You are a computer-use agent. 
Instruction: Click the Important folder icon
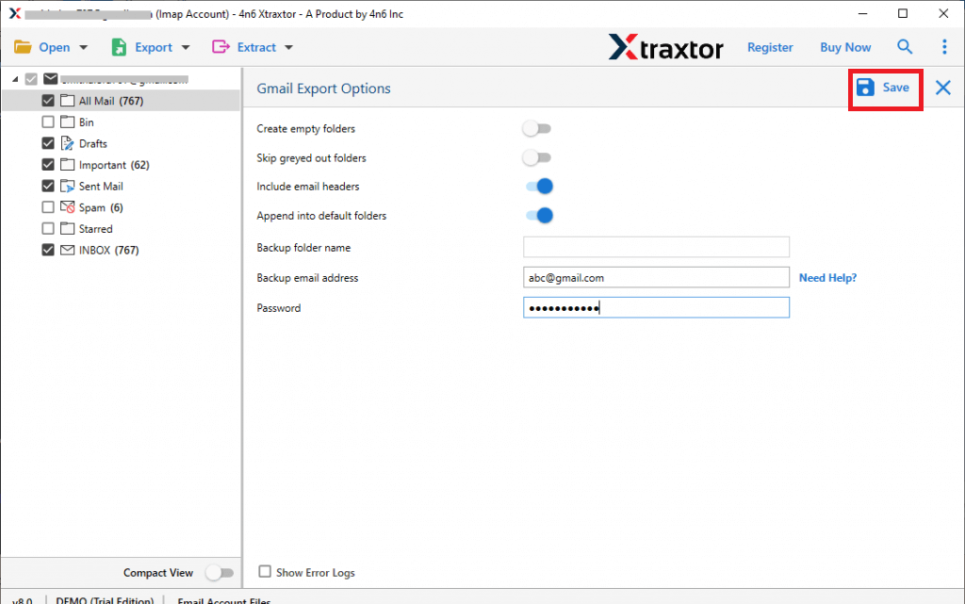pos(68,165)
